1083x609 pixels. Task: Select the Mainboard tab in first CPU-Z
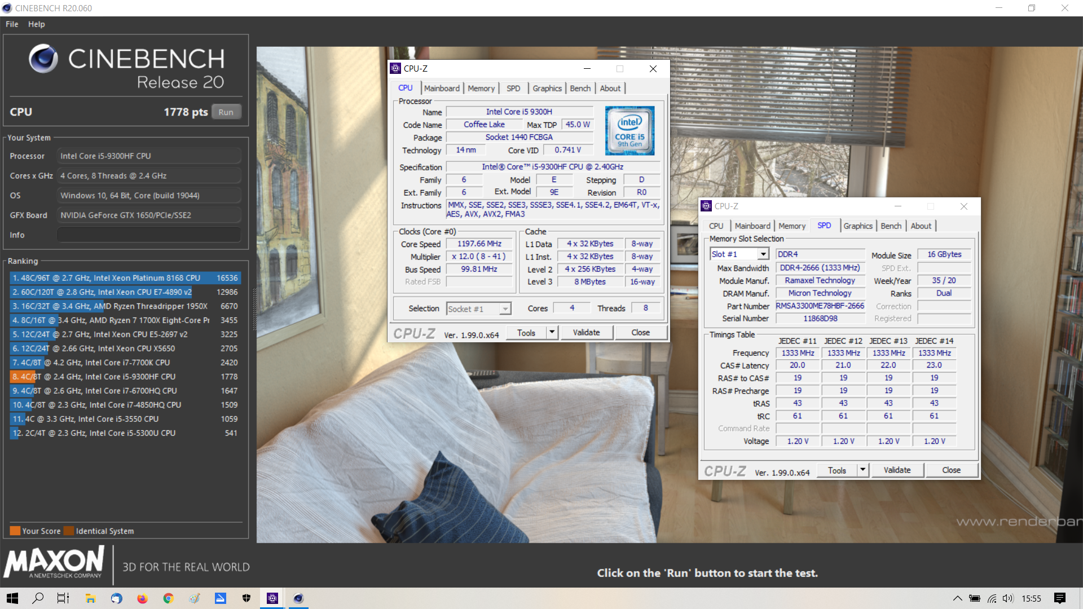(x=442, y=88)
